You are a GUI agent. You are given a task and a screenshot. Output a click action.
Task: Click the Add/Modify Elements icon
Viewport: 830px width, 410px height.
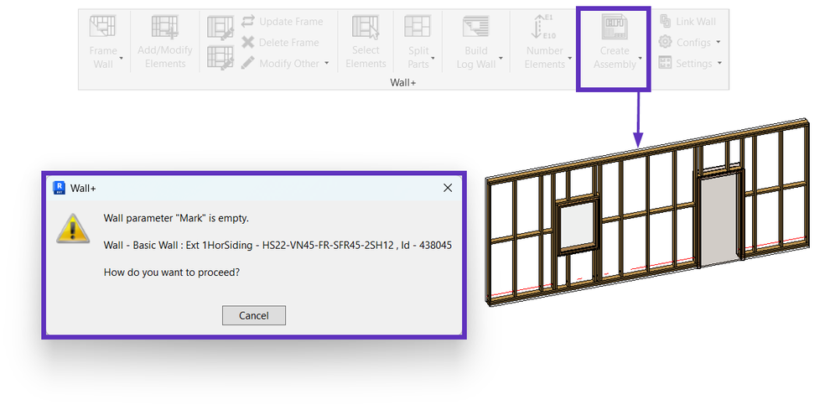tap(164, 27)
